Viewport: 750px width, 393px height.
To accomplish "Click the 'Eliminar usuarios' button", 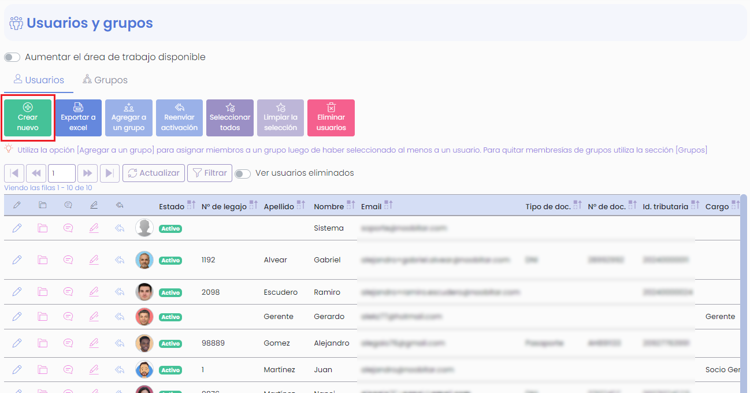I will (331, 118).
